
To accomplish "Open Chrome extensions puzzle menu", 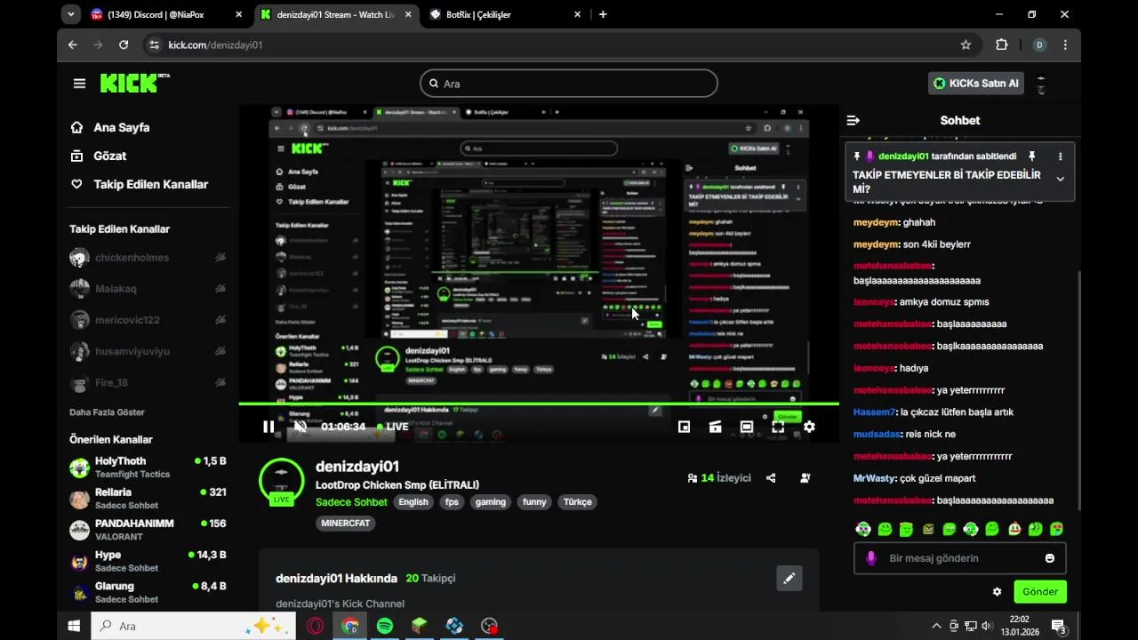I will point(1002,44).
